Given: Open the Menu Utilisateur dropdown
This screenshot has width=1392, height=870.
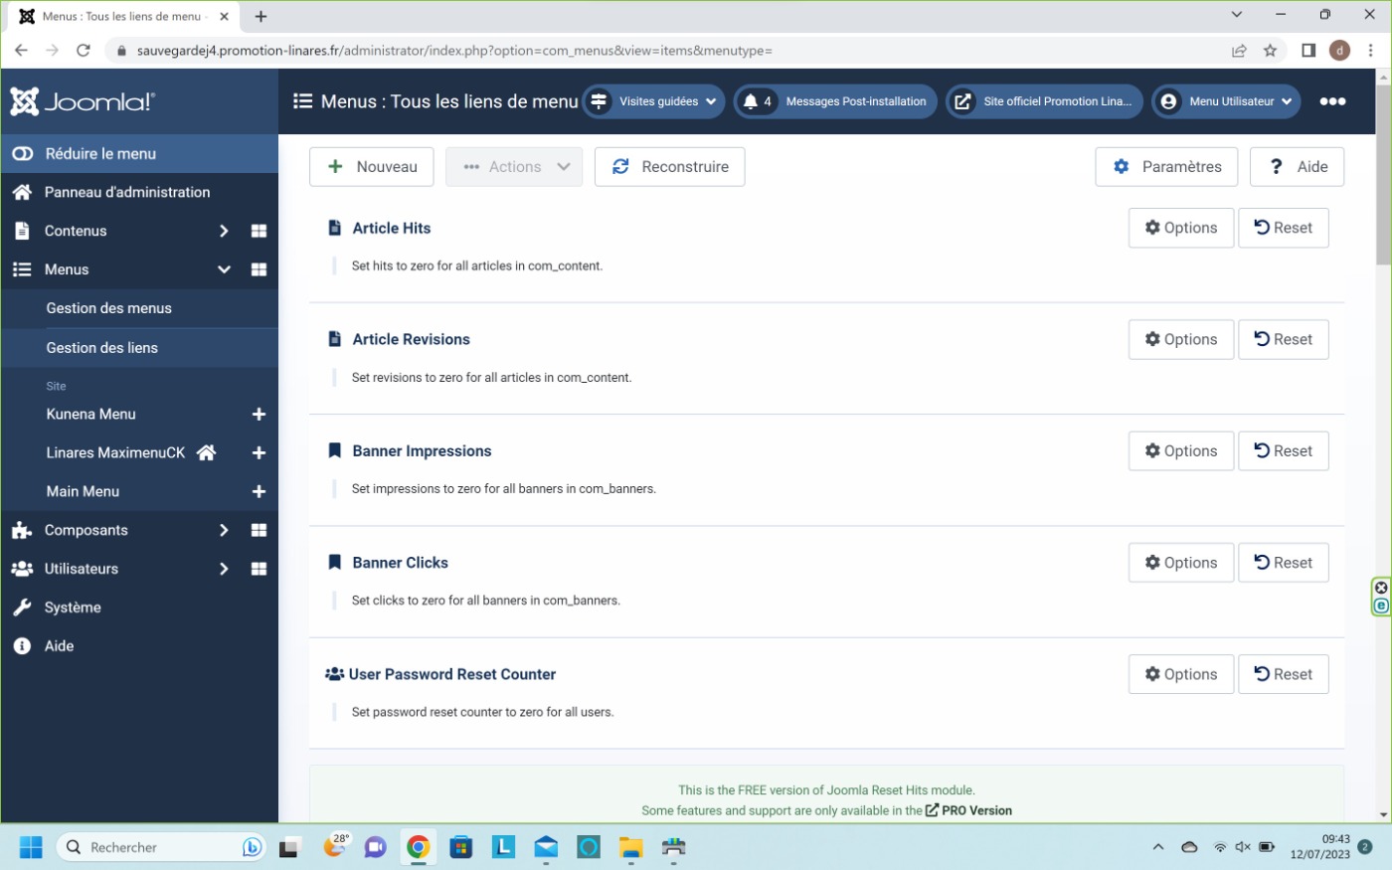Looking at the screenshot, I should (1226, 101).
